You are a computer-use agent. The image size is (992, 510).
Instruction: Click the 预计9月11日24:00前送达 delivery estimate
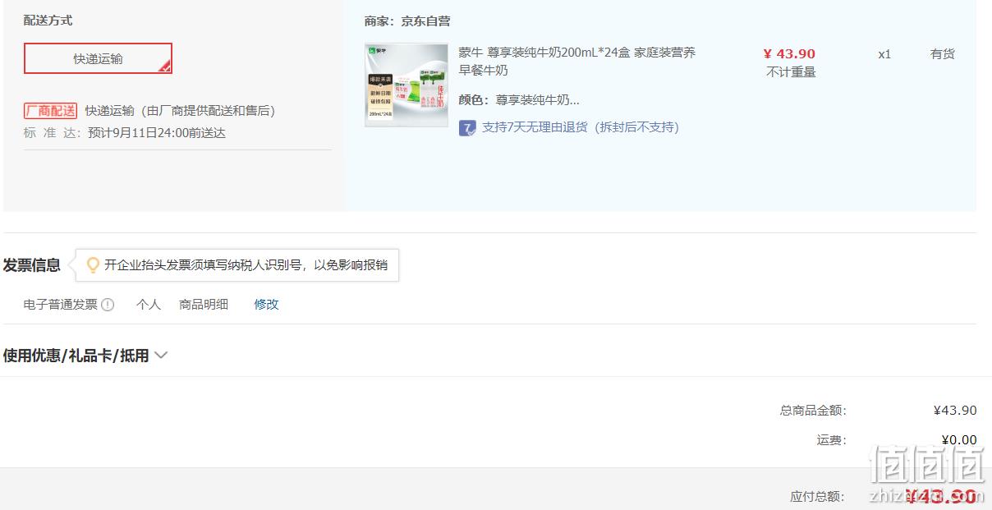157,133
